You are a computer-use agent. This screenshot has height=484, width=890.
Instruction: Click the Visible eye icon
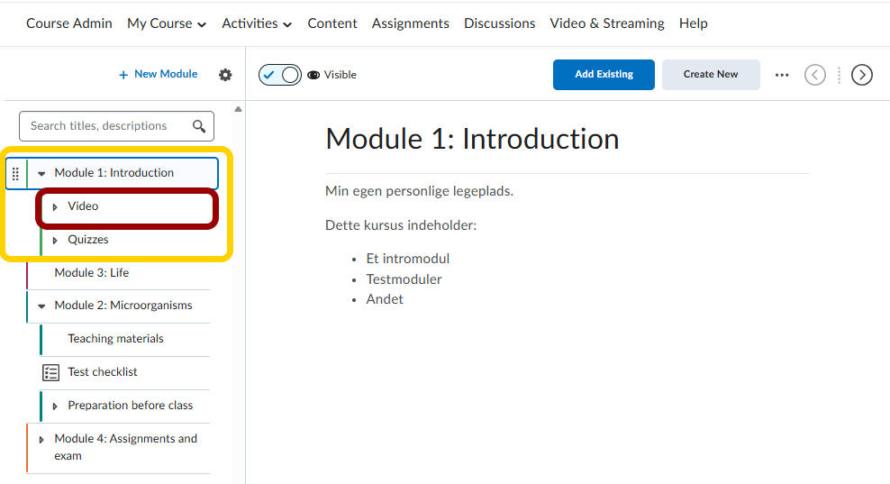coord(313,75)
